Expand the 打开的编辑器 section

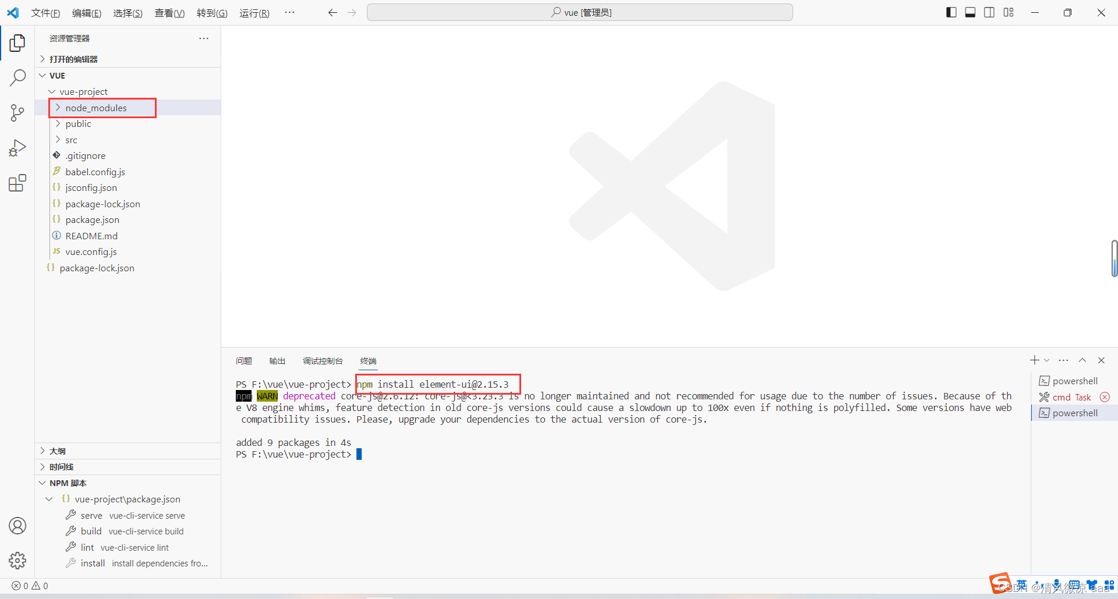(x=128, y=59)
